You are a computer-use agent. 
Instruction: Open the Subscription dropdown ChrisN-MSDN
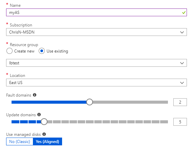pyautogui.click(x=96, y=32)
